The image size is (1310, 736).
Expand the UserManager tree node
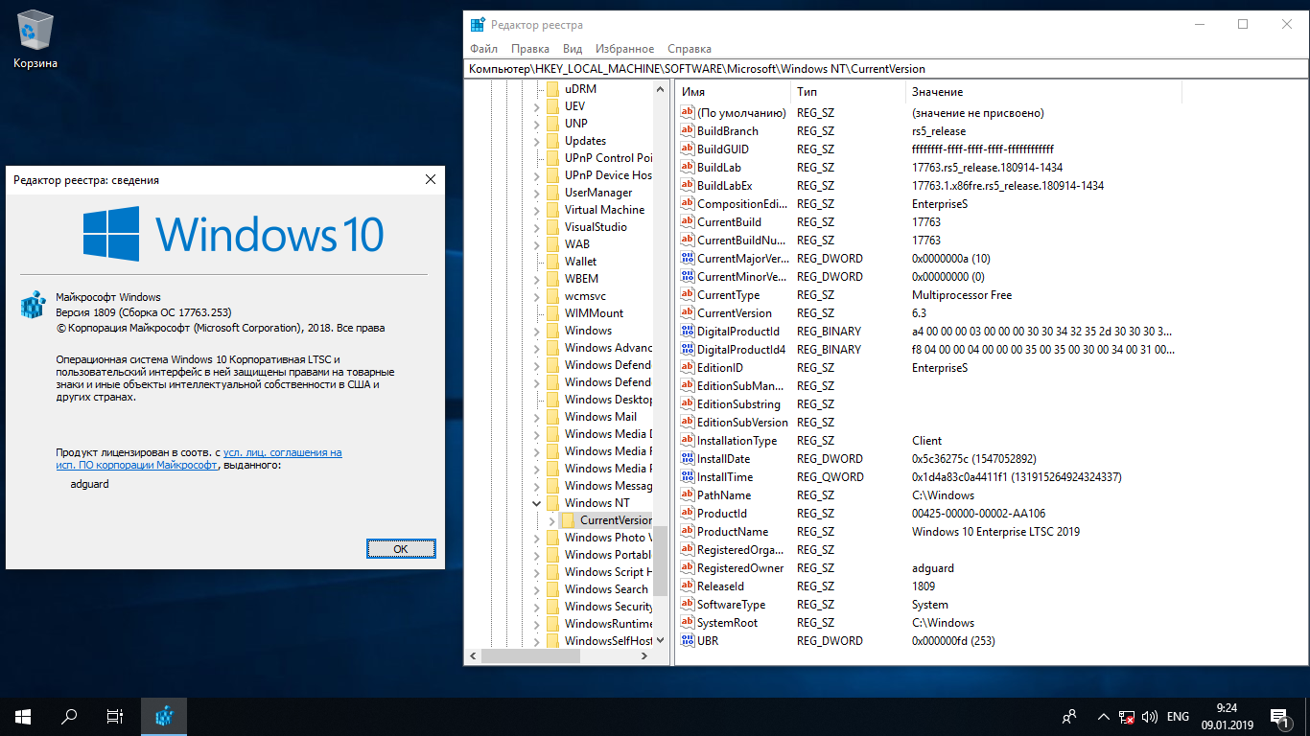[x=536, y=193]
